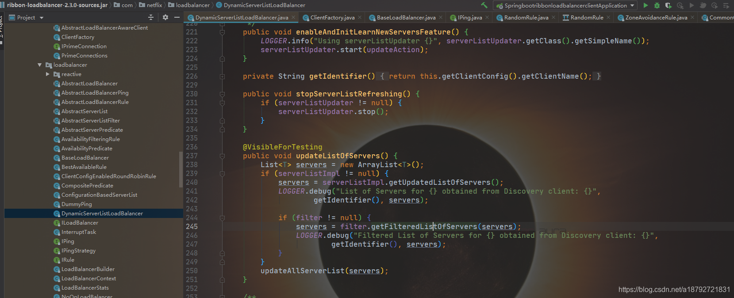Build the project with the hammer icon

(x=484, y=5)
